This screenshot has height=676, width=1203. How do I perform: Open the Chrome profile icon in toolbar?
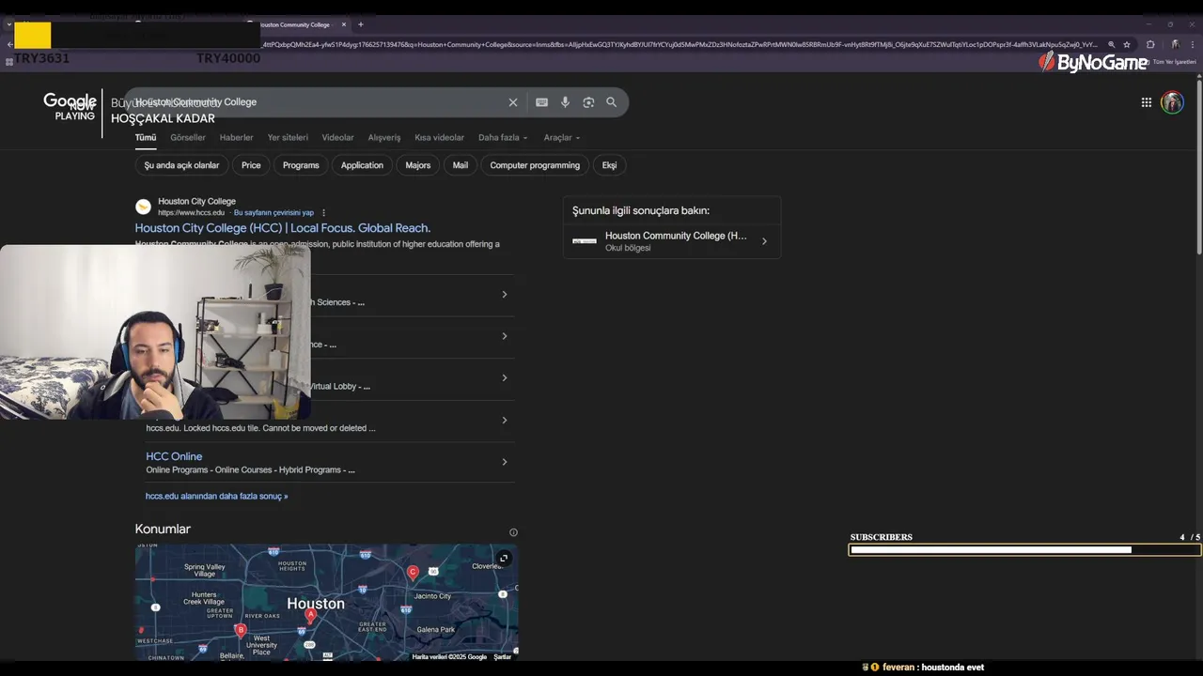(x=1176, y=44)
